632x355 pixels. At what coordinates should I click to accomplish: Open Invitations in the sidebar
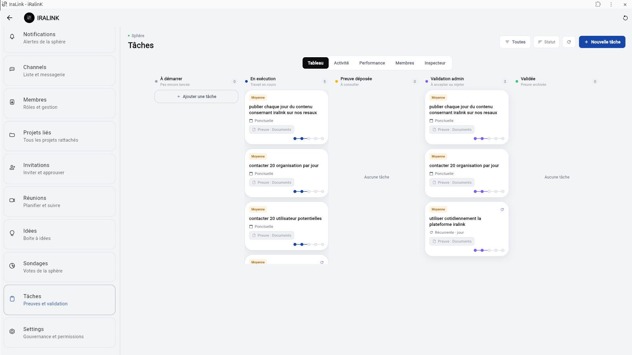point(60,169)
